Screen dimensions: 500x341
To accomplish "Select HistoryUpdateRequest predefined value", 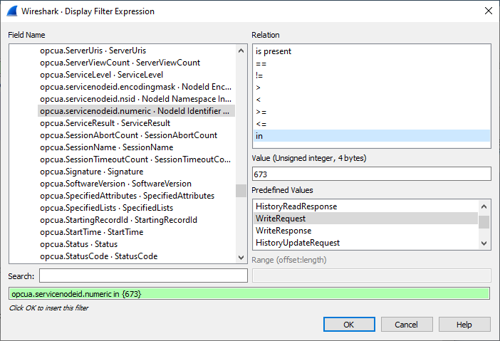I will click(x=365, y=243).
